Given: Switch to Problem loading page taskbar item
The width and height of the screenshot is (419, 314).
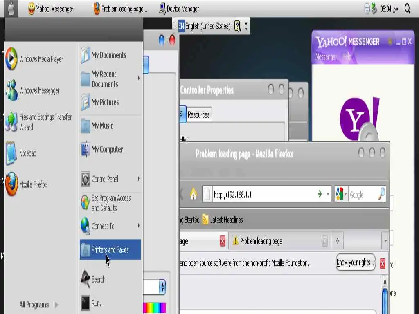Looking at the screenshot, I should pyautogui.click(x=121, y=9).
